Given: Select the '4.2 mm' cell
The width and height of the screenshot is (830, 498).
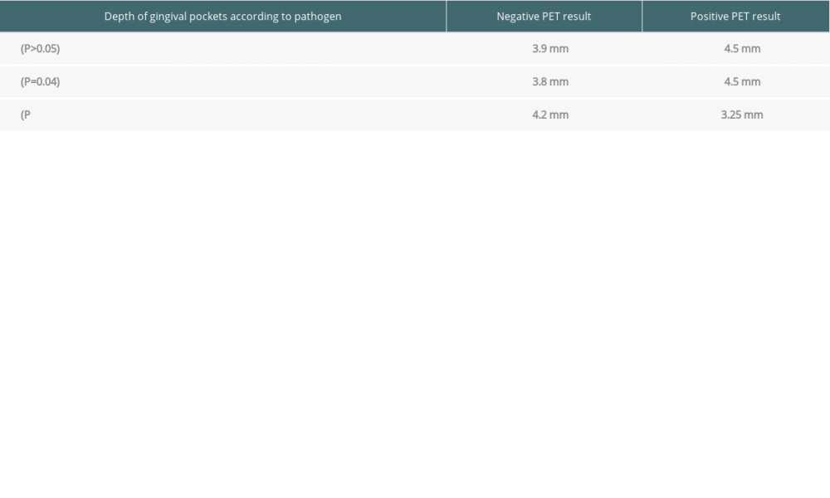Looking at the screenshot, I should point(550,115).
